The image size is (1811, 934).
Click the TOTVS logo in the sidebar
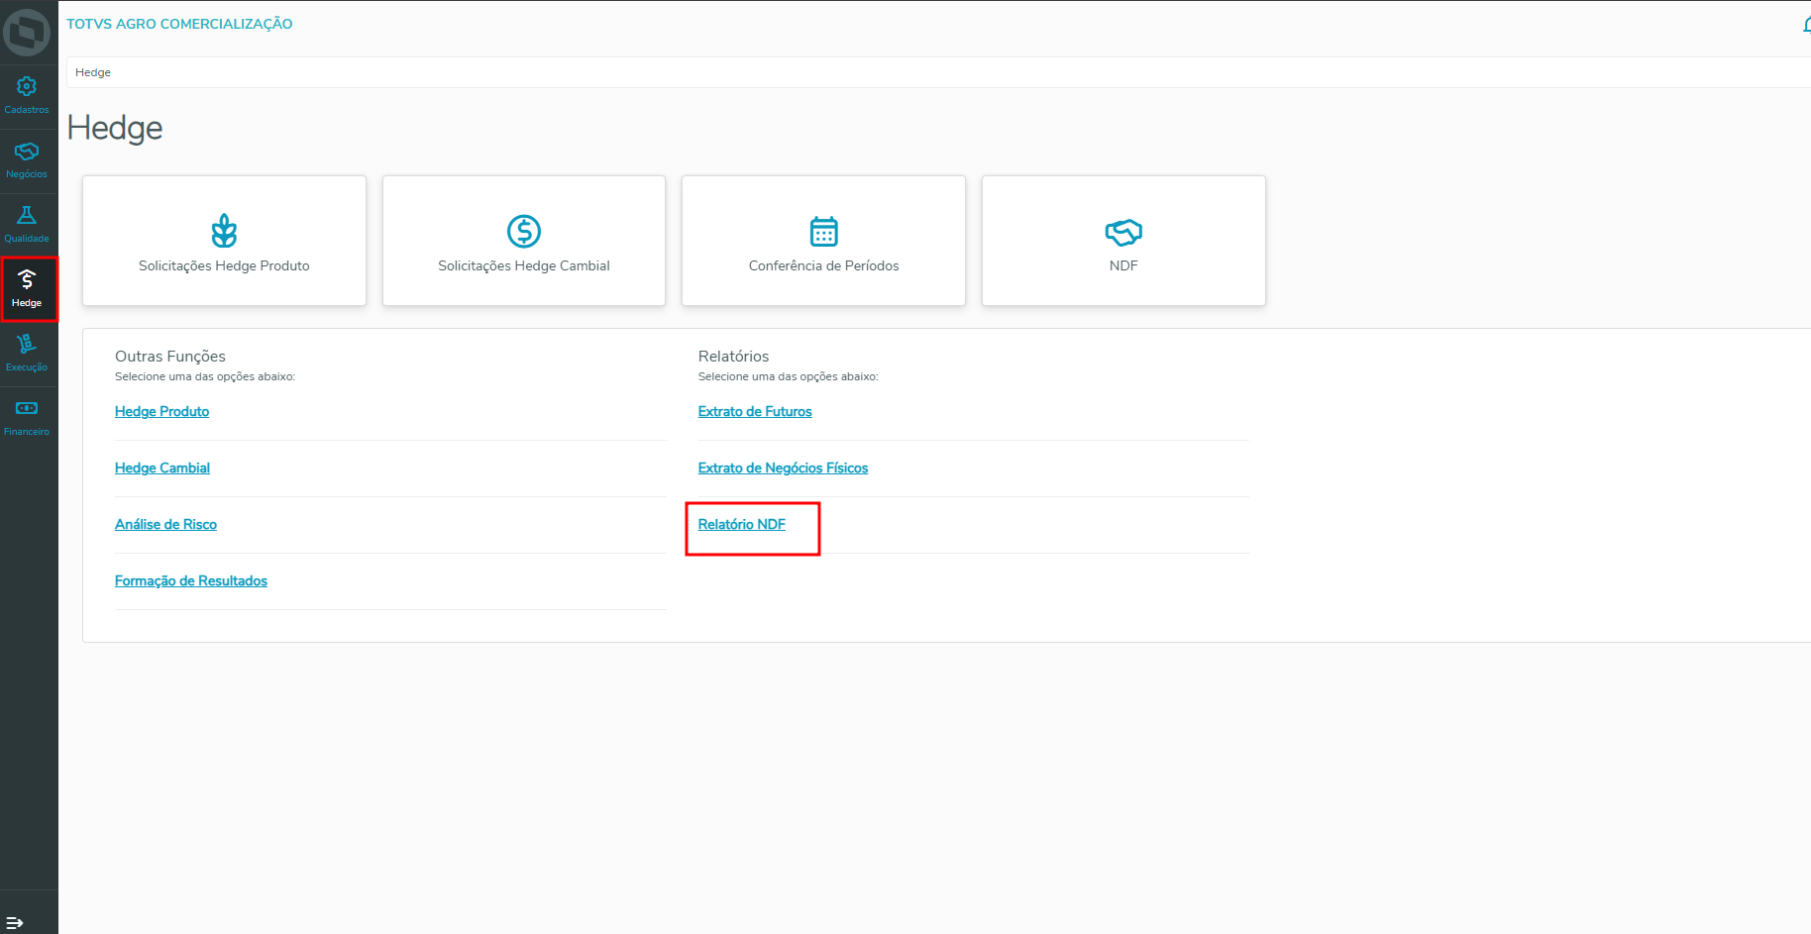pyautogui.click(x=27, y=32)
